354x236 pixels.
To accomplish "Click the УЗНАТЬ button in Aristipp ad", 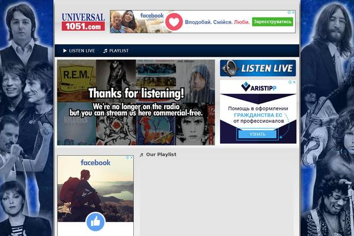I will 257,134.
